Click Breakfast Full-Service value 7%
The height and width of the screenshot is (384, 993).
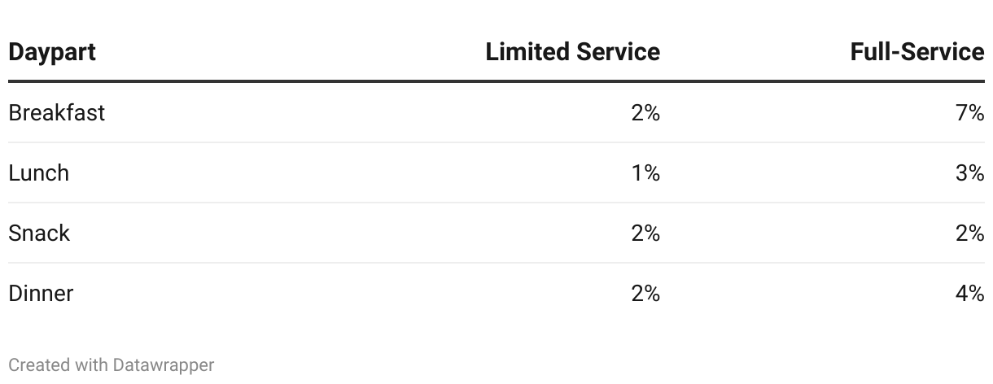pyautogui.click(x=970, y=112)
